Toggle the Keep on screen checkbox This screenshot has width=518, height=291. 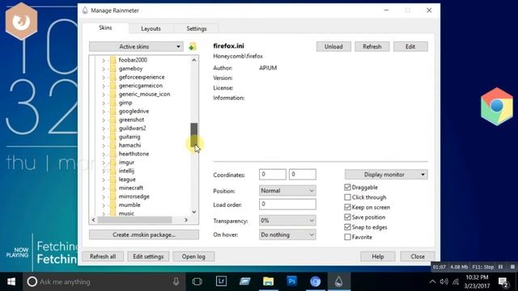tap(347, 207)
